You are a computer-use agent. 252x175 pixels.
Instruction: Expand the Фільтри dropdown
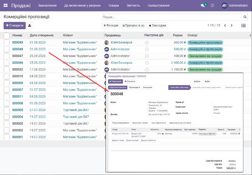coord(111,26)
